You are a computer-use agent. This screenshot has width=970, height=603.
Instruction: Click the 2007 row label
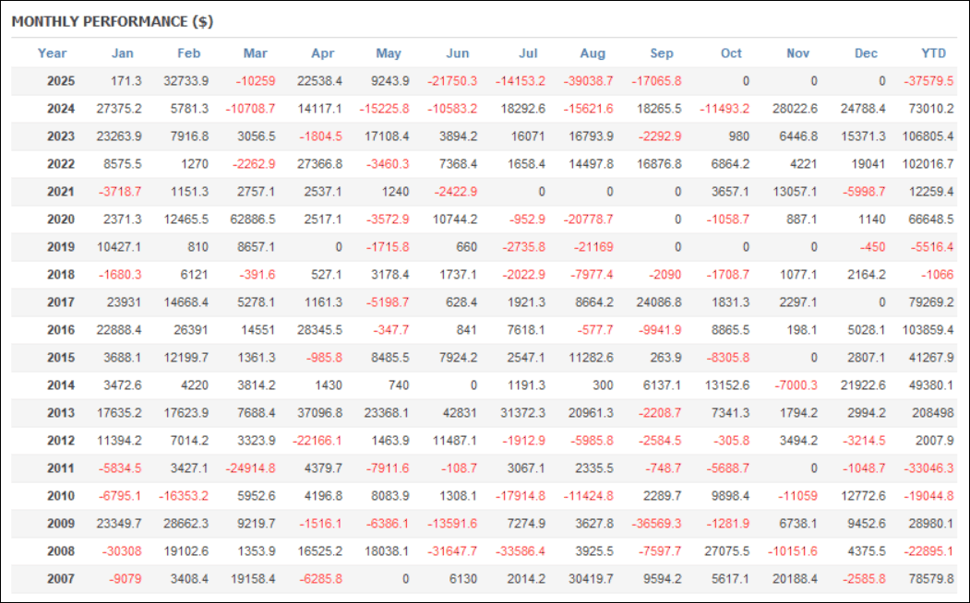61,579
